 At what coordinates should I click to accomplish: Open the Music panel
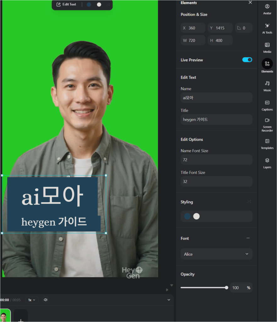267,86
